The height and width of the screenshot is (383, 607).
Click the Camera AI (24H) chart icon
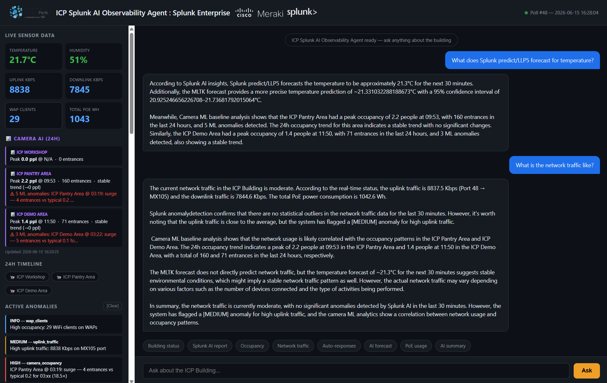(x=9, y=139)
